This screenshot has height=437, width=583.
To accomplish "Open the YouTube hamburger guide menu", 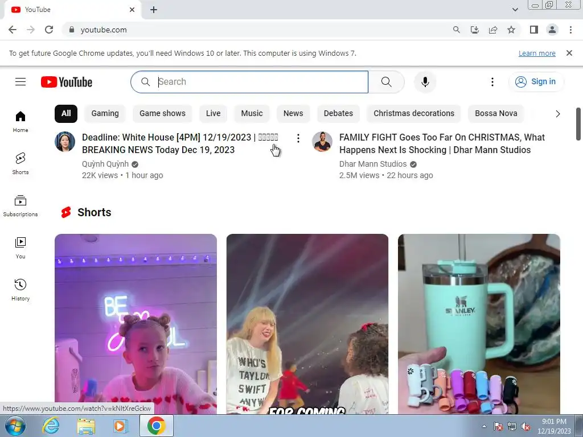I will pyautogui.click(x=20, y=82).
